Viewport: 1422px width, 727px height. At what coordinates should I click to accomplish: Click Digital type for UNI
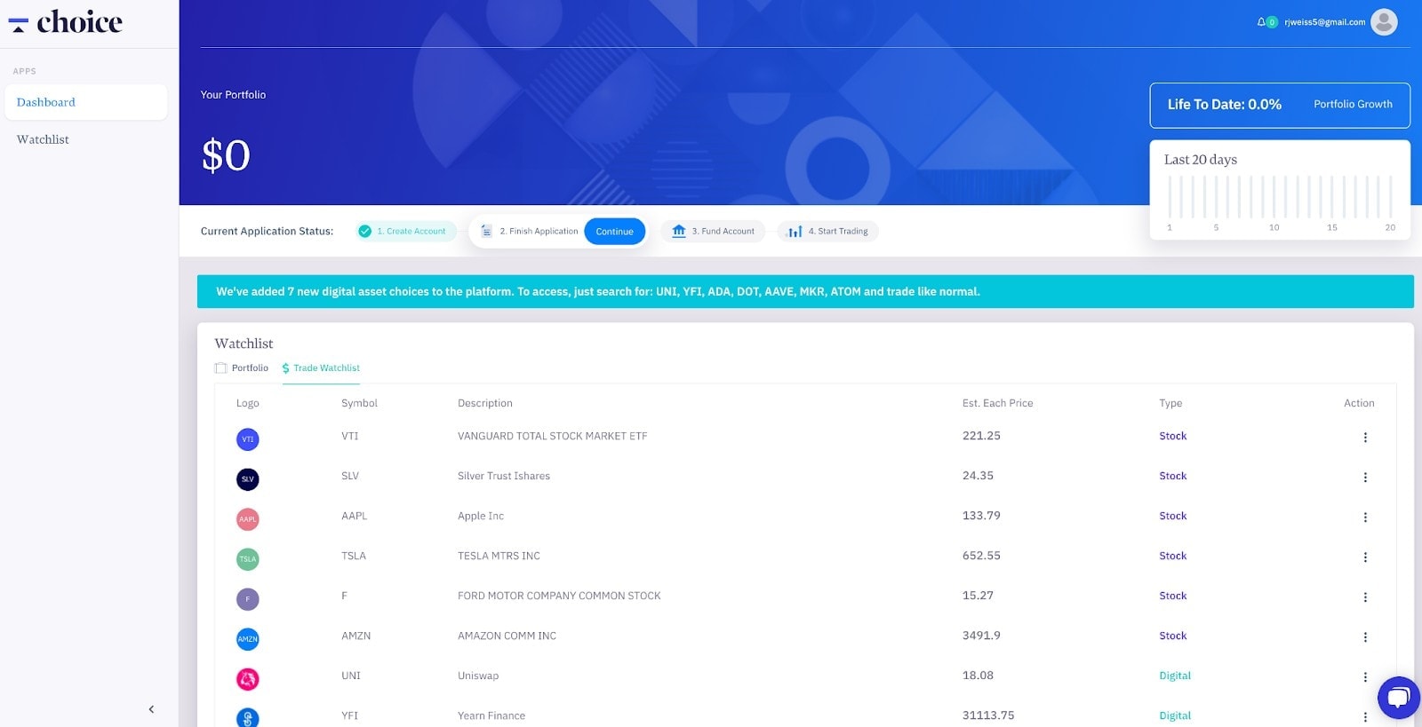[x=1175, y=676]
